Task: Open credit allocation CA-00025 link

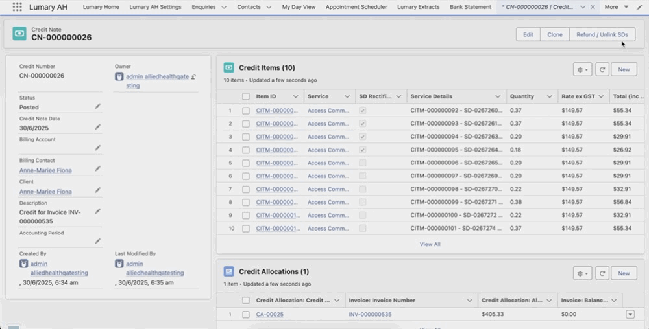Action: 270,315
